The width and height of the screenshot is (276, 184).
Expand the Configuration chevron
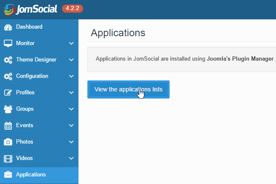[x=71, y=76]
